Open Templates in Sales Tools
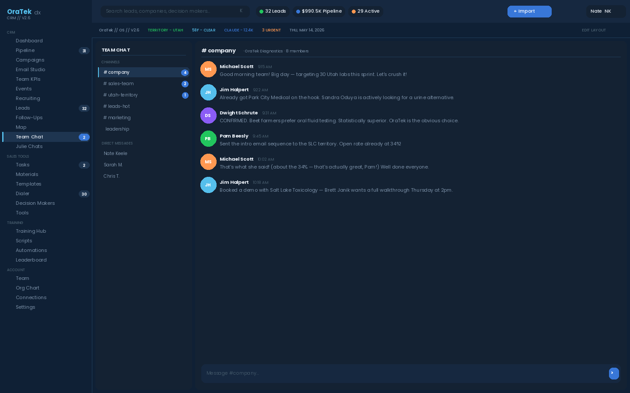The height and width of the screenshot is (393, 630). click(46, 184)
